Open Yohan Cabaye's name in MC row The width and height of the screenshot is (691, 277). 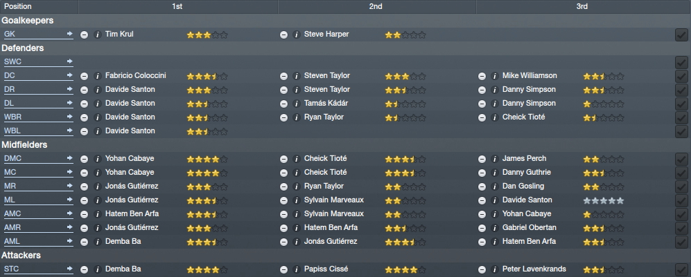coord(130,172)
